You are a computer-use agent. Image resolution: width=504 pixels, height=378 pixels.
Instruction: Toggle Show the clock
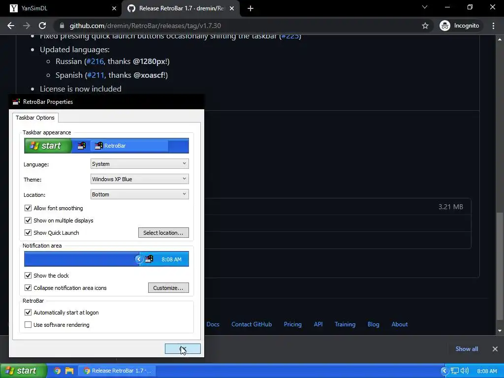pyautogui.click(x=28, y=276)
